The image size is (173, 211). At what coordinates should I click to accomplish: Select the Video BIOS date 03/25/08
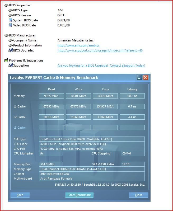64,25
